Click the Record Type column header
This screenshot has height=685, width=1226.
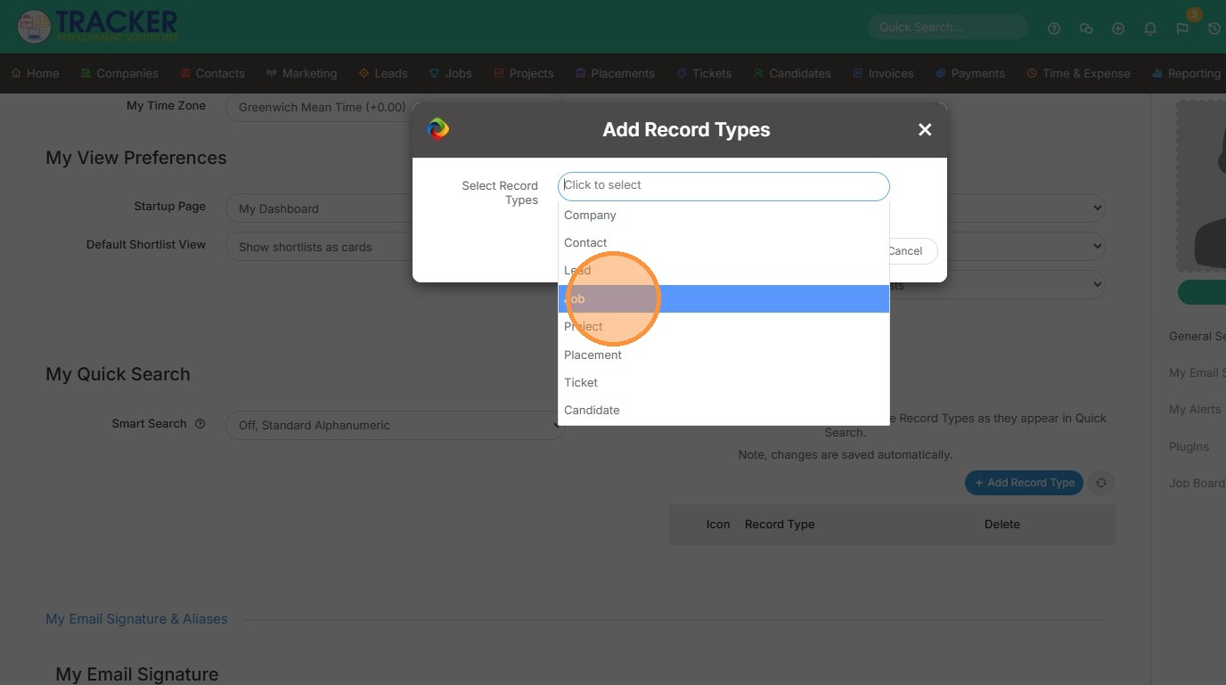point(780,525)
